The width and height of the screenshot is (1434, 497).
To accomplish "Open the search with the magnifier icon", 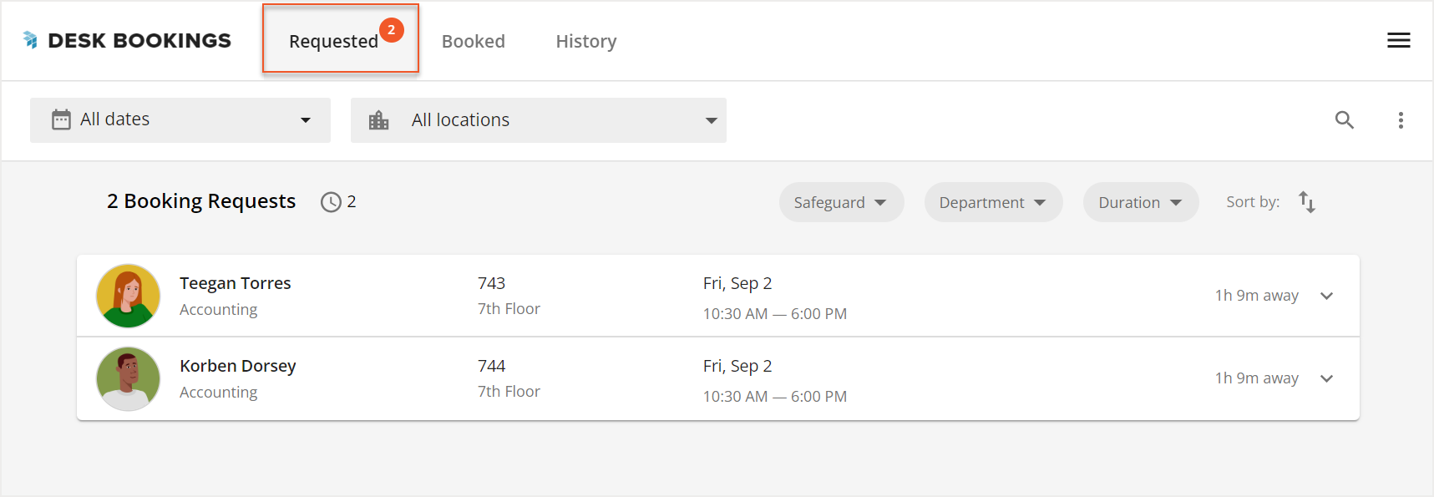I will [1345, 119].
